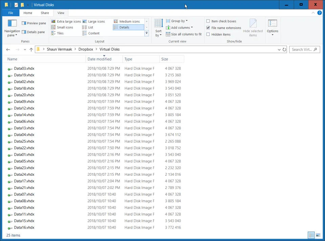Image resolution: width=325 pixels, height=241 pixels.
Task: Switch to the Home ribbon tab
Action: pos(28,13)
